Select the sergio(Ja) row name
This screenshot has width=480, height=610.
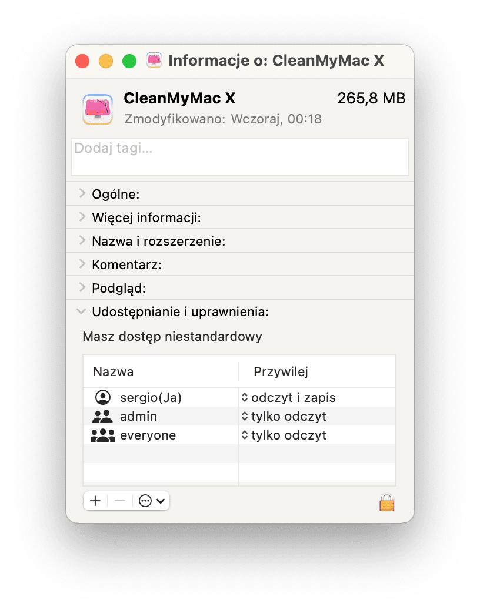coord(151,397)
